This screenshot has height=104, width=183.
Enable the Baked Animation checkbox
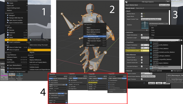tap(109, 80)
